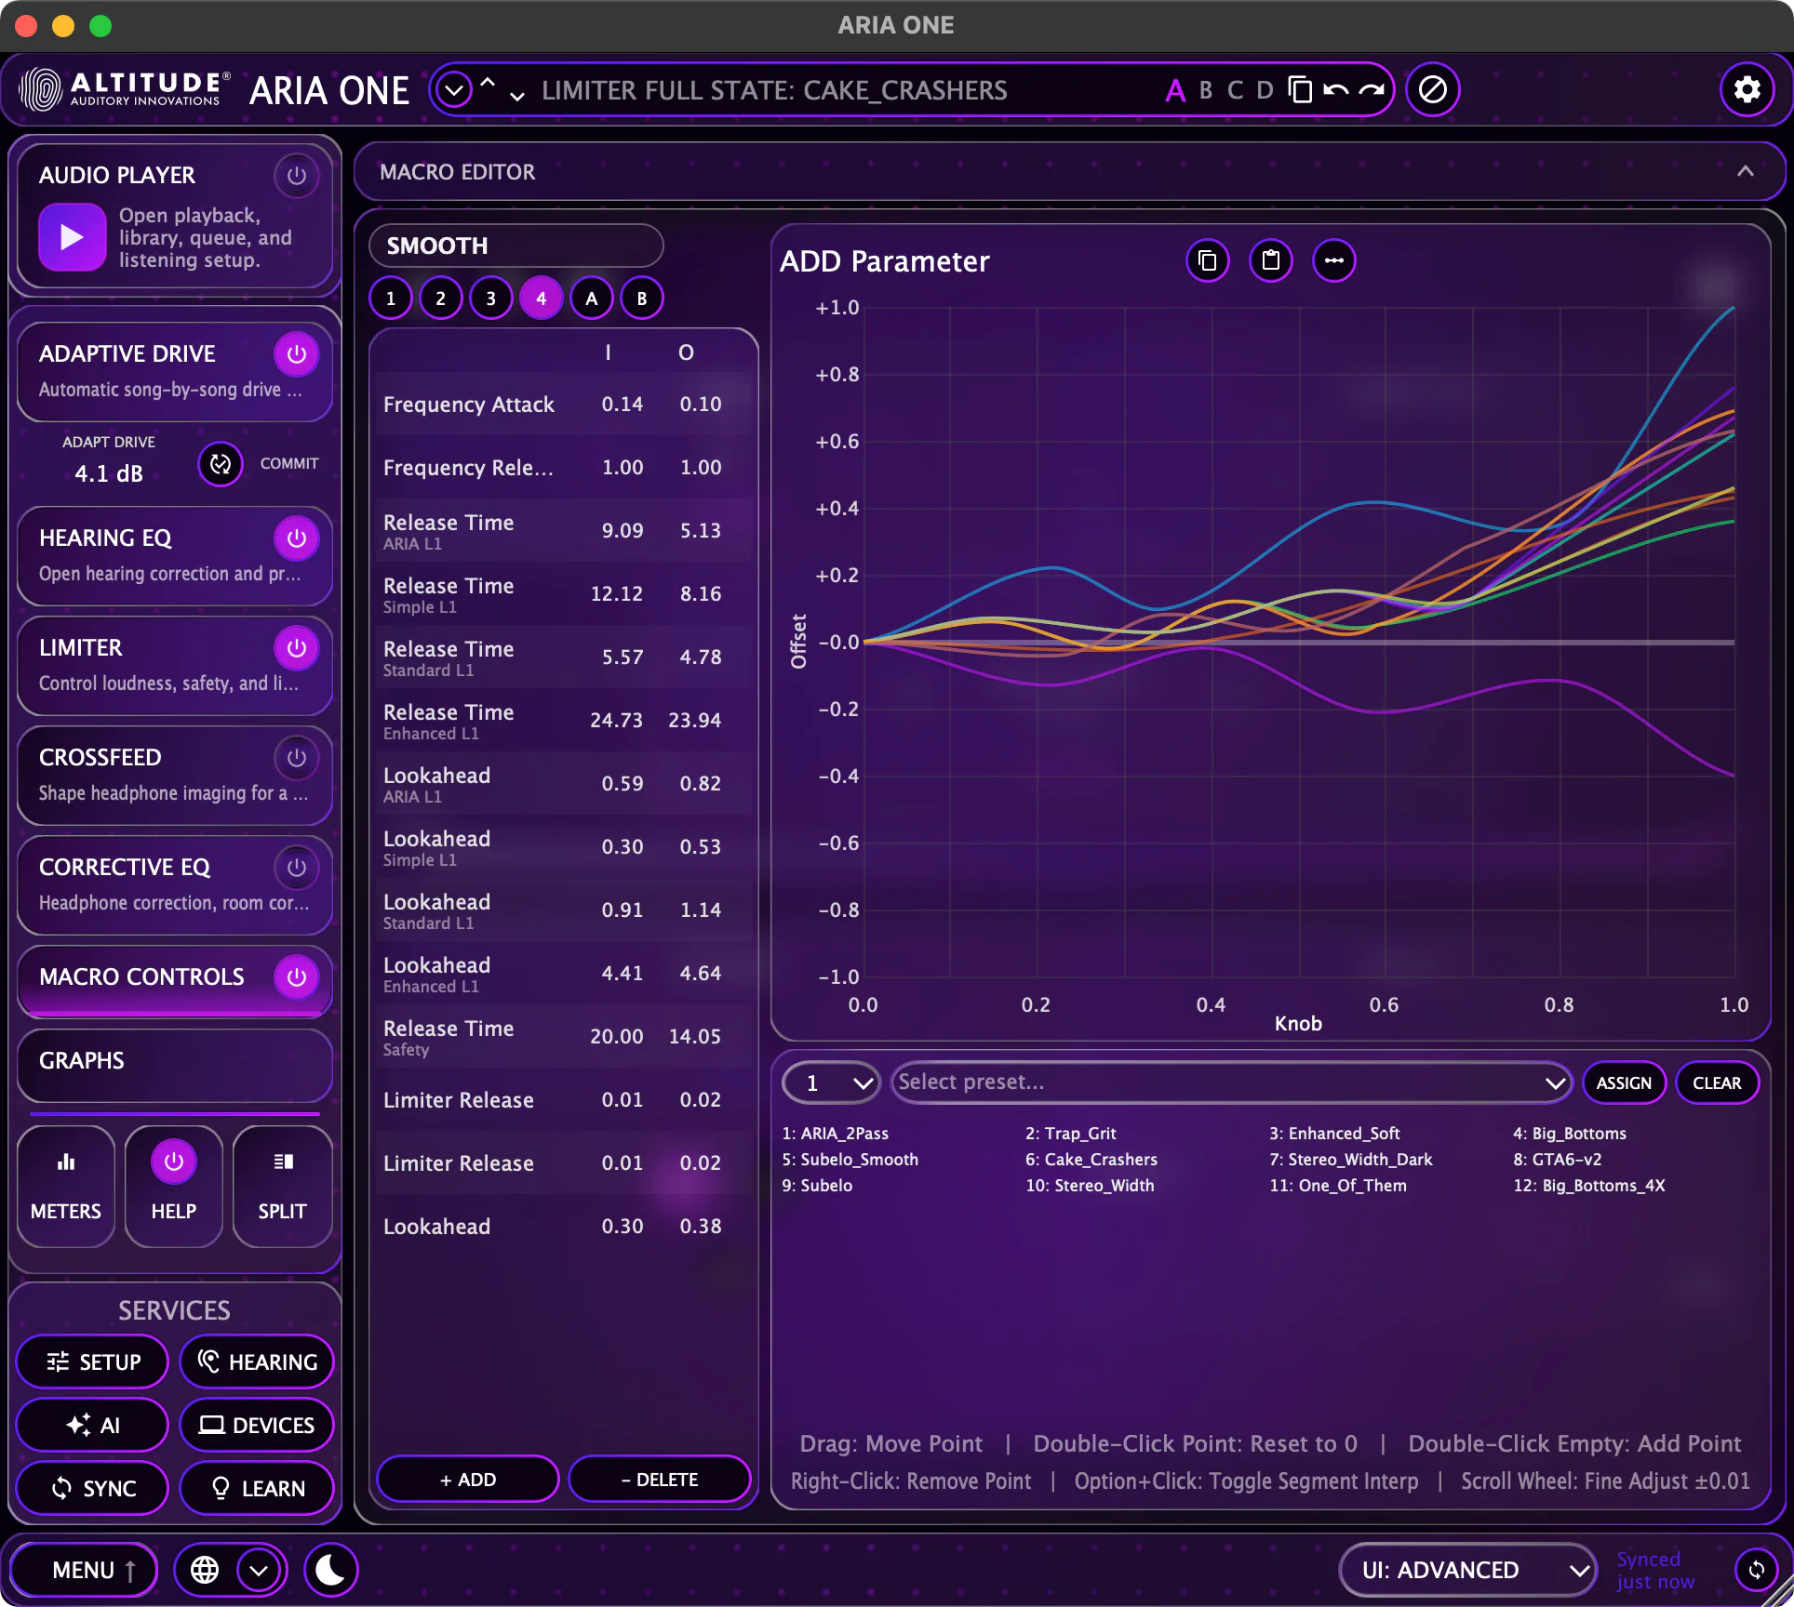Open the Meters panel
The width and height of the screenshot is (1794, 1607).
pos(66,1186)
